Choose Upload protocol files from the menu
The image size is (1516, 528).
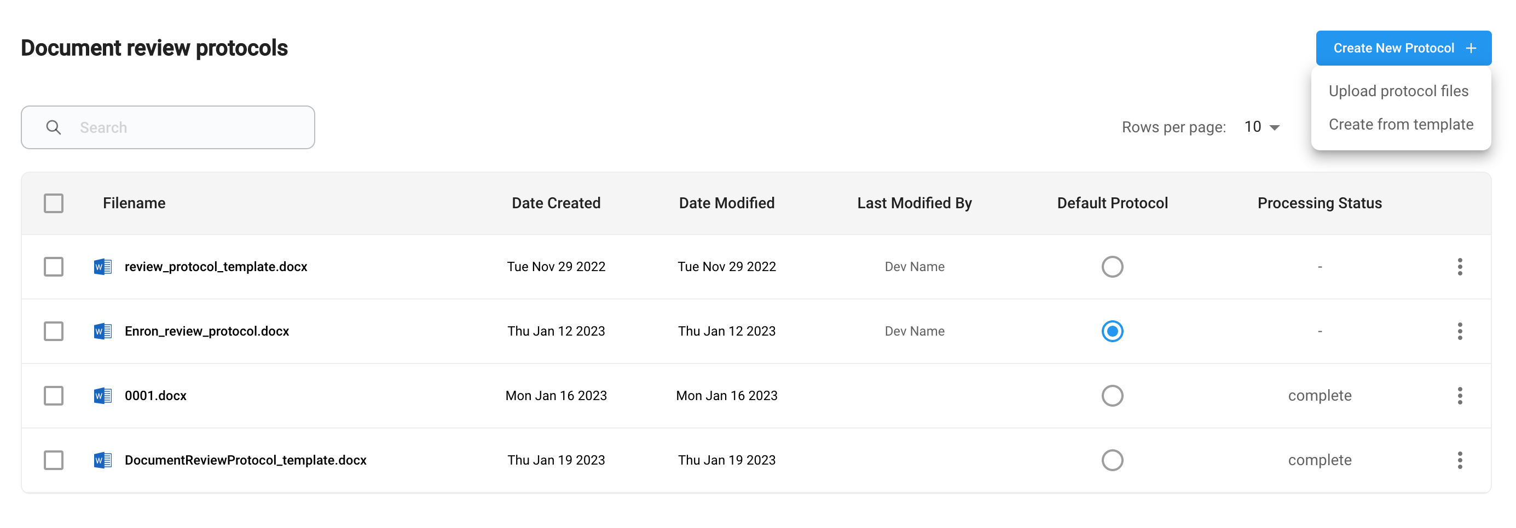[1398, 91]
